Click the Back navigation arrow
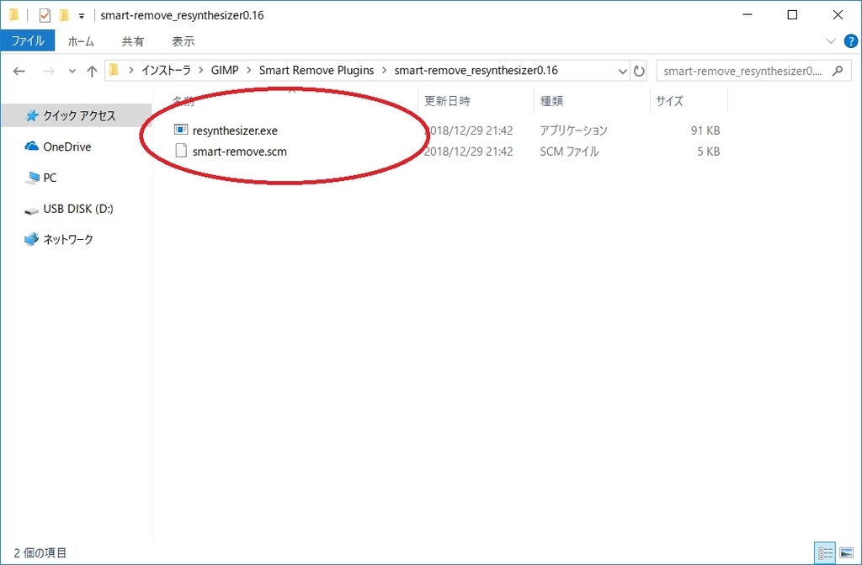This screenshot has width=862, height=565. [19, 71]
